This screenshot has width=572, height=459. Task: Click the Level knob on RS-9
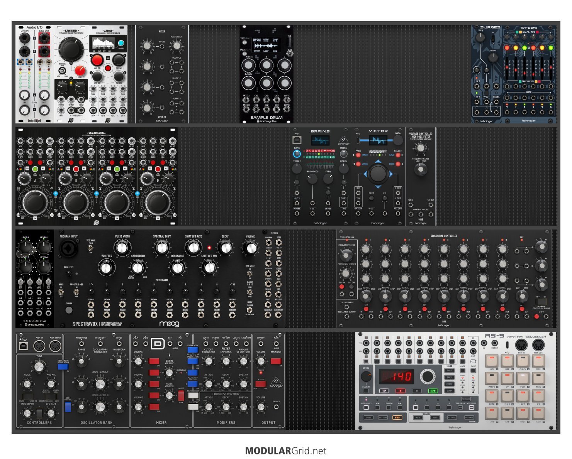[x=366, y=376]
